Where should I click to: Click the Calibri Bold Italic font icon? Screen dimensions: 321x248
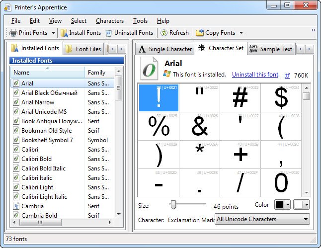pos(16,168)
